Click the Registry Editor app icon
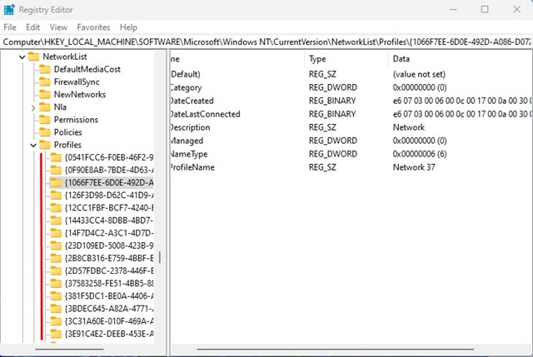 pyautogui.click(x=9, y=9)
